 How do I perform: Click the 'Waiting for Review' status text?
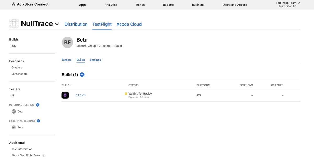pyautogui.click(x=141, y=93)
